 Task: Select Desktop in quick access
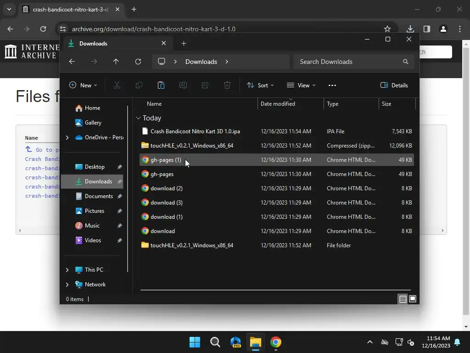pyautogui.click(x=95, y=167)
